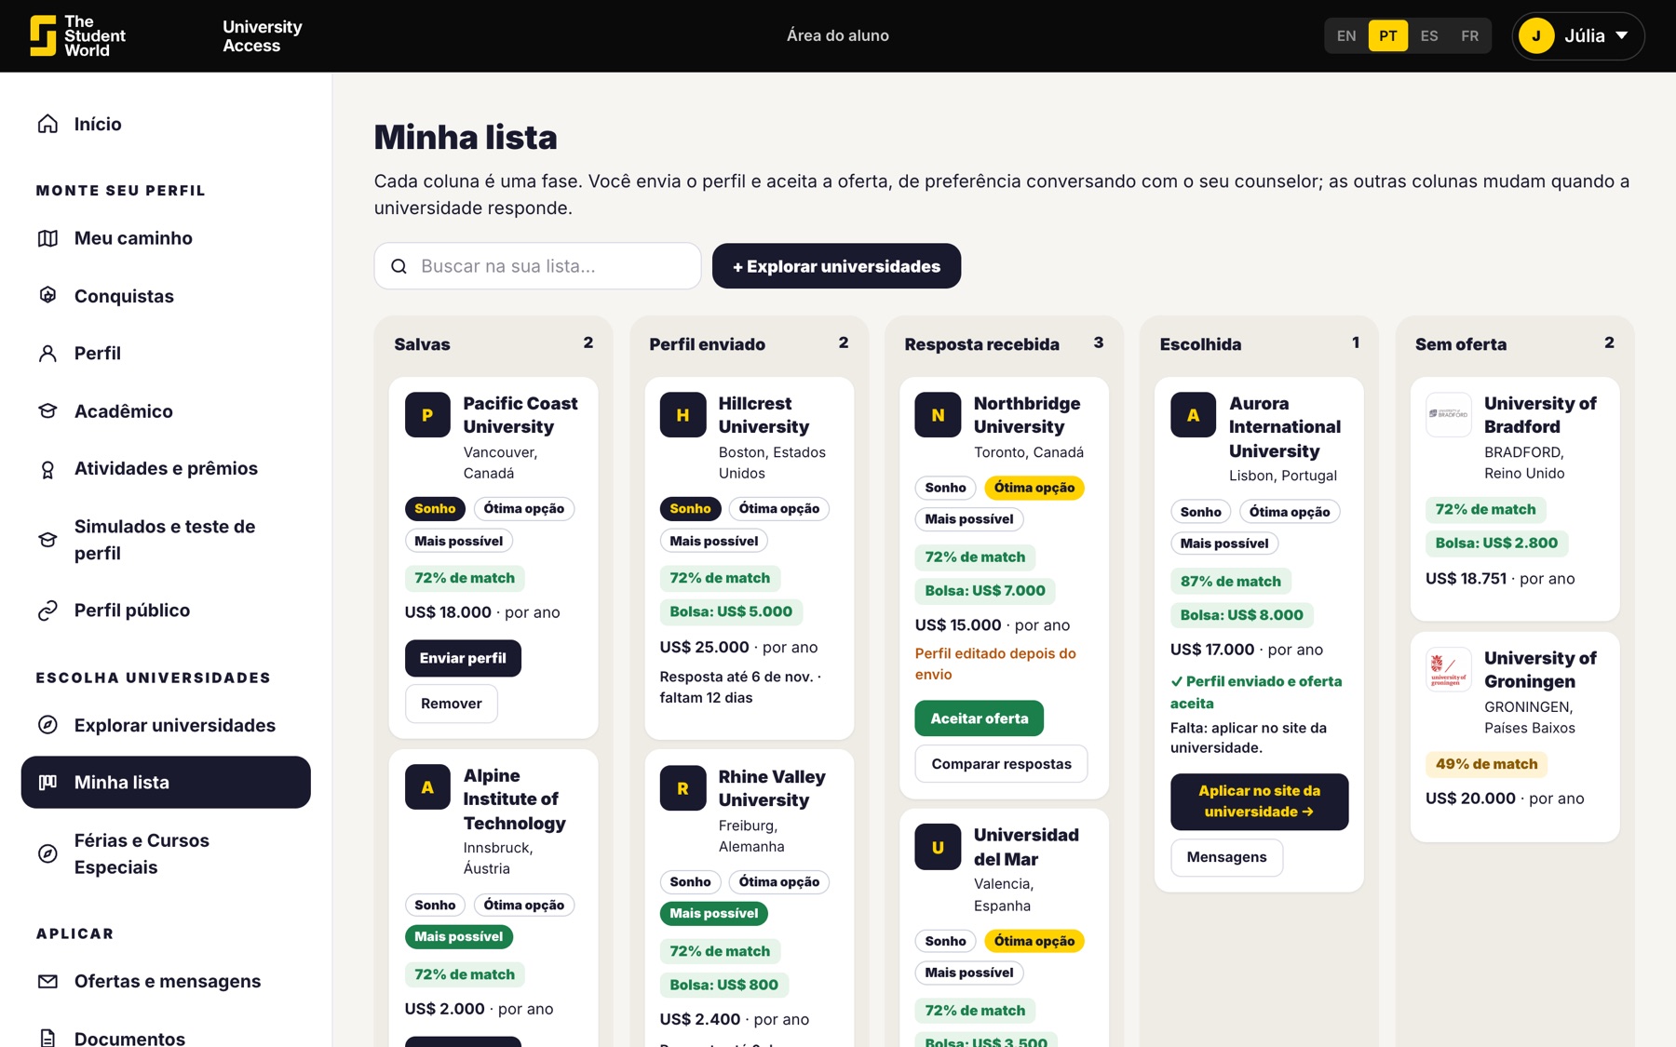The image size is (1676, 1047).
Task: Click Northbridge University N logo
Action: coord(938,415)
